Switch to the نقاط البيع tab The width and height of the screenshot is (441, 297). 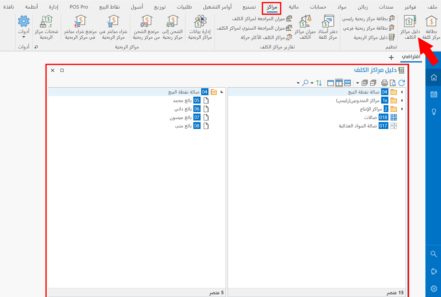pos(110,6)
